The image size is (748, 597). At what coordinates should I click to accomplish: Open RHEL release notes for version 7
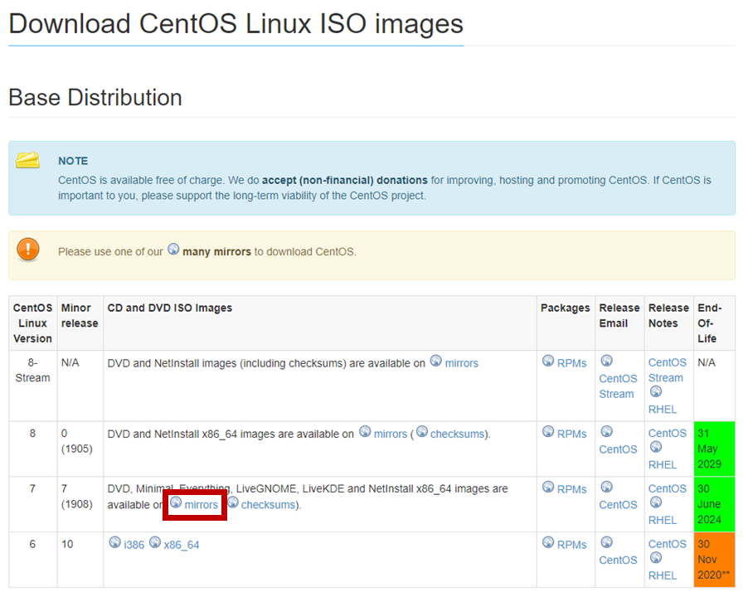point(662,520)
